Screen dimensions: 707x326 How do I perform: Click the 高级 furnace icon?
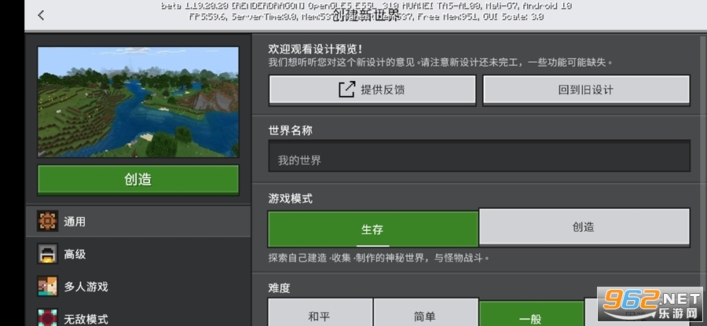pos(47,254)
